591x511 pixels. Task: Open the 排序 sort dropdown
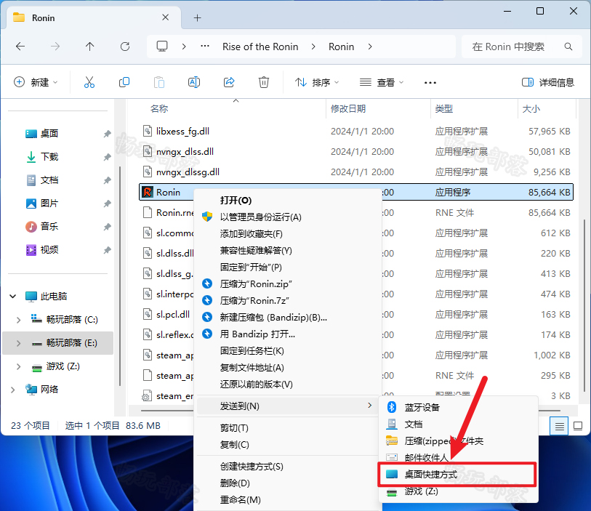(x=317, y=82)
